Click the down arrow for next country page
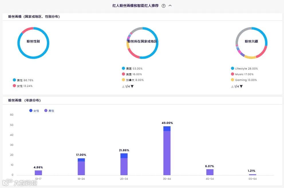 coord(132,86)
